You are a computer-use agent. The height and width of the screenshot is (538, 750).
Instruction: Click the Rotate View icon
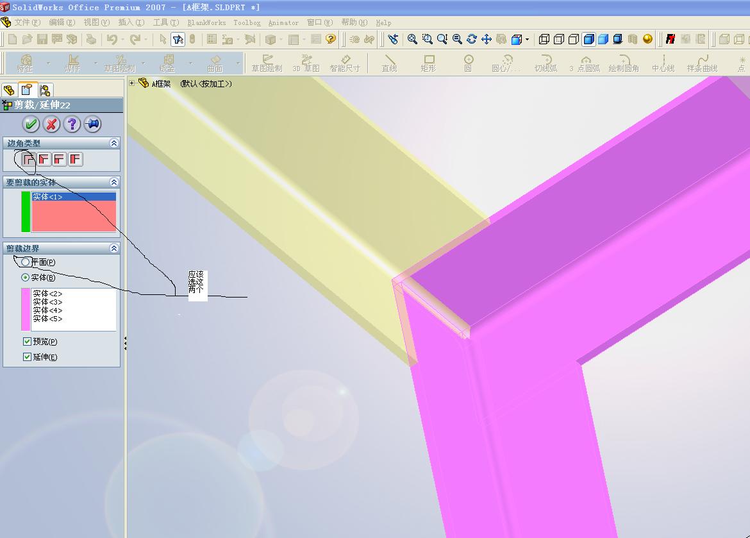coord(472,39)
